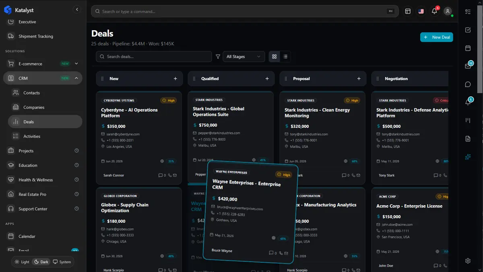Open Health & Wellness section
Screen dimensions: 483x272
43,180
